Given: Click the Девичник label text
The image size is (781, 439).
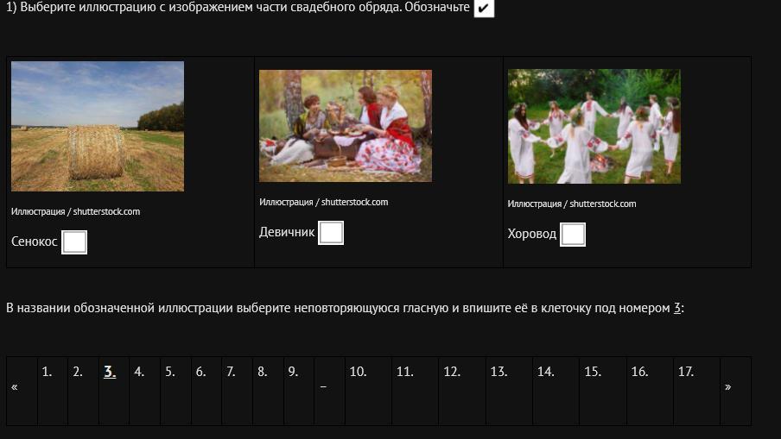Looking at the screenshot, I should tap(287, 232).
